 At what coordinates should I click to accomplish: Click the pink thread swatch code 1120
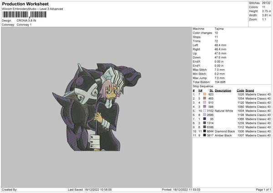pyautogui.click(x=205, y=102)
